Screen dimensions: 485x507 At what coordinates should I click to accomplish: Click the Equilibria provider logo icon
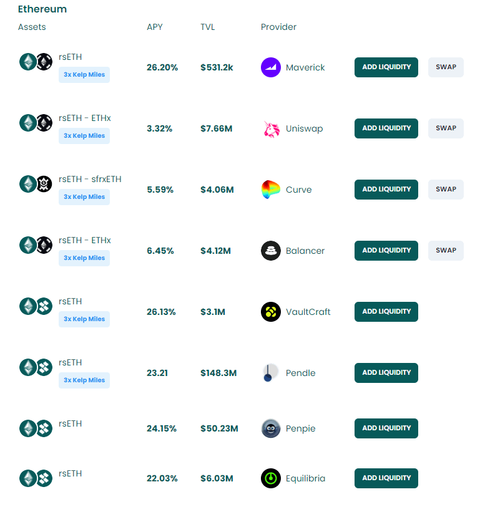[271, 478]
